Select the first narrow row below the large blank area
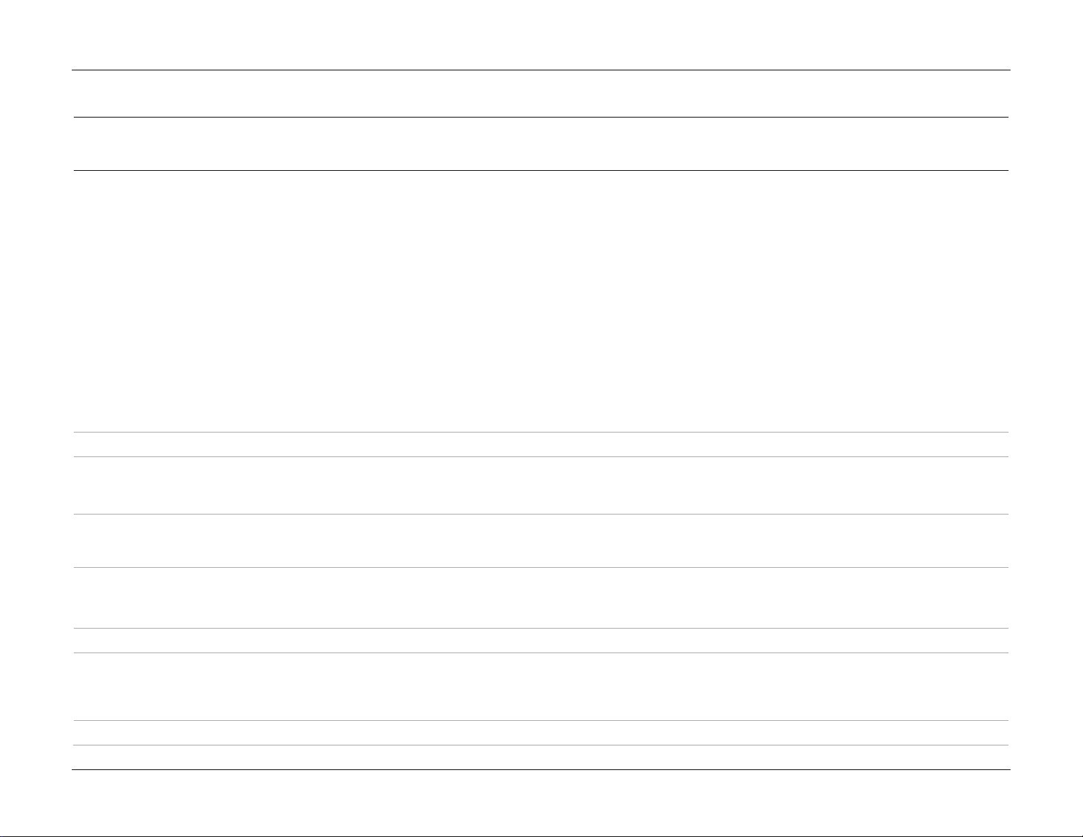The width and height of the screenshot is (1083, 837). [x=541, y=444]
